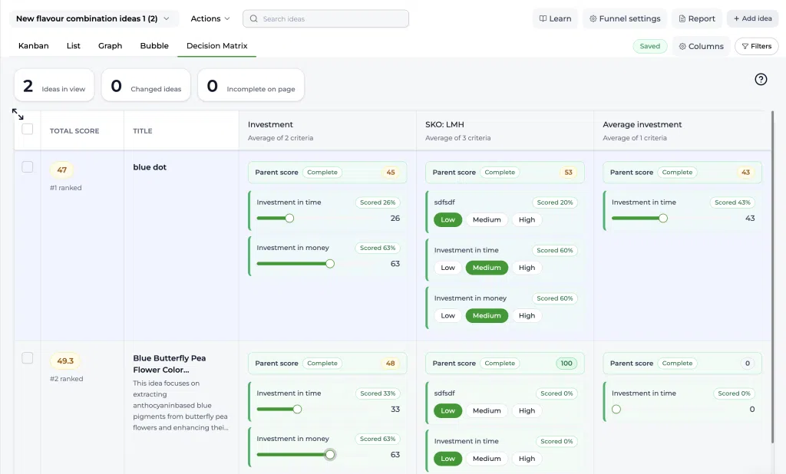Click blue dot Average investment slider at 43
786x474 pixels.
[662, 218]
